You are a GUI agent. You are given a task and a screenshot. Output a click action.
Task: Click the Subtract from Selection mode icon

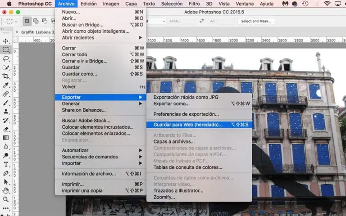(x=45, y=21)
